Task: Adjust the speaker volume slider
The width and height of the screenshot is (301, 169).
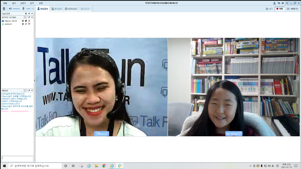Action: 16,9
